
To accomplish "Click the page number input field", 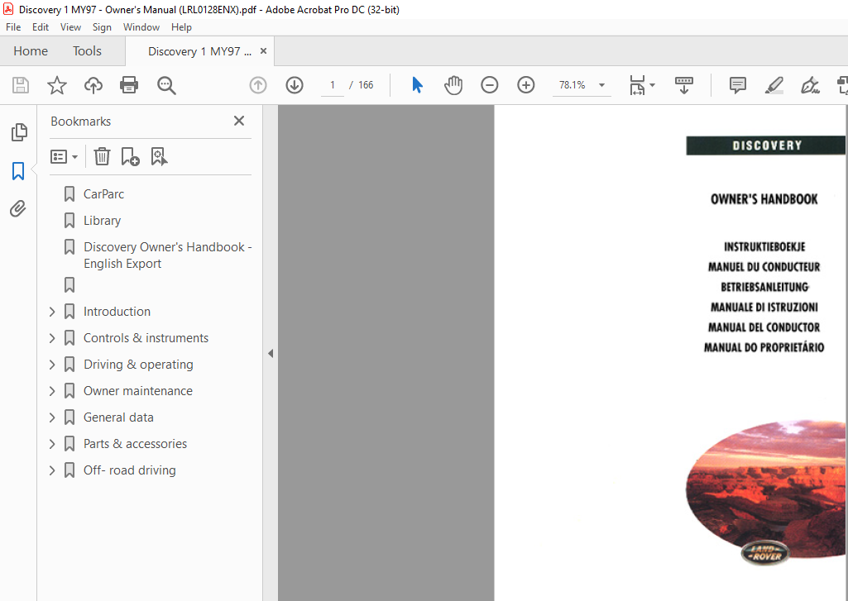I will [333, 85].
